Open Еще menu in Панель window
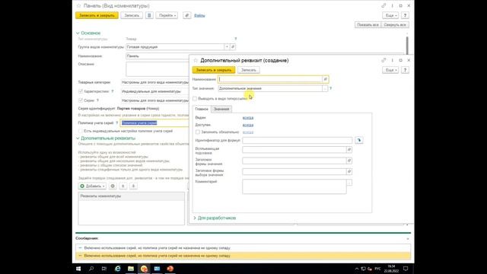This screenshot has height=274, width=487. (390, 15)
